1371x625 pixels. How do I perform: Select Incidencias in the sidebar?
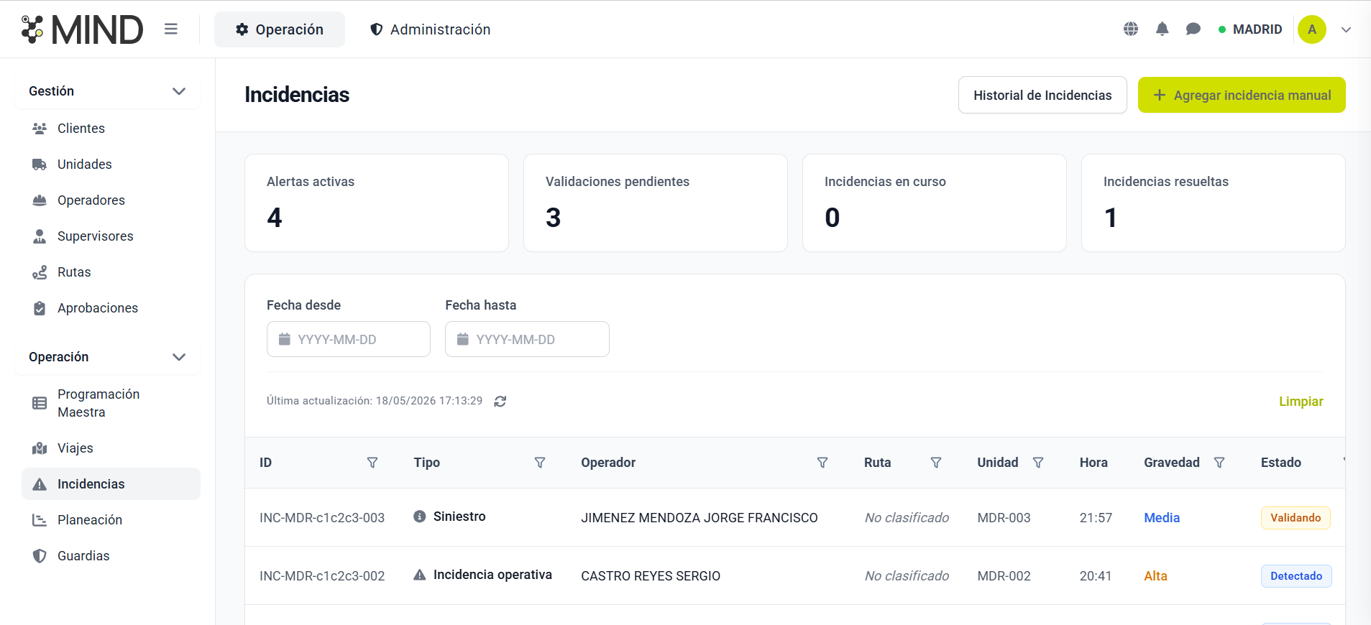coord(111,484)
